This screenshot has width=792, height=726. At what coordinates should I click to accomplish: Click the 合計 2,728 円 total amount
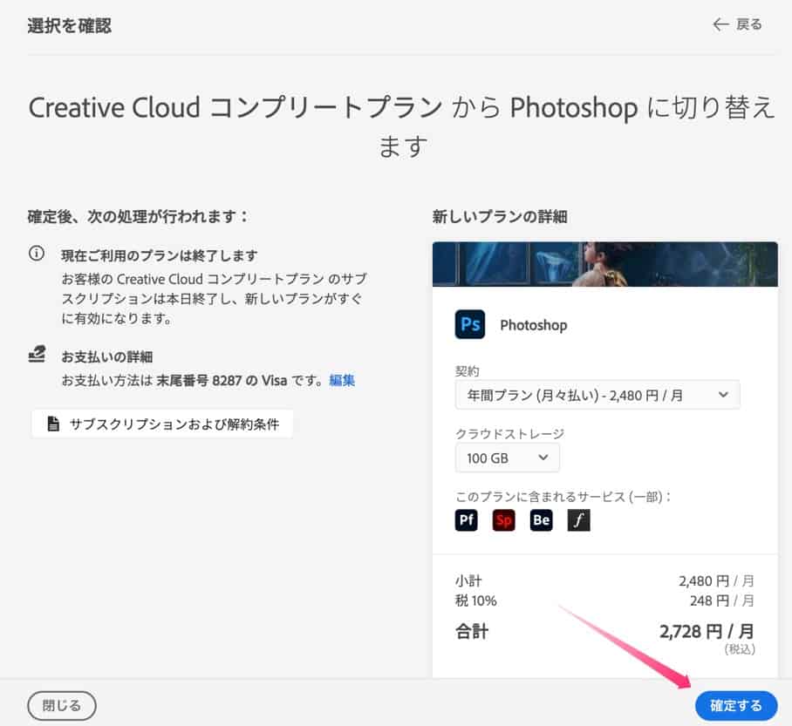[x=704, y=631]
